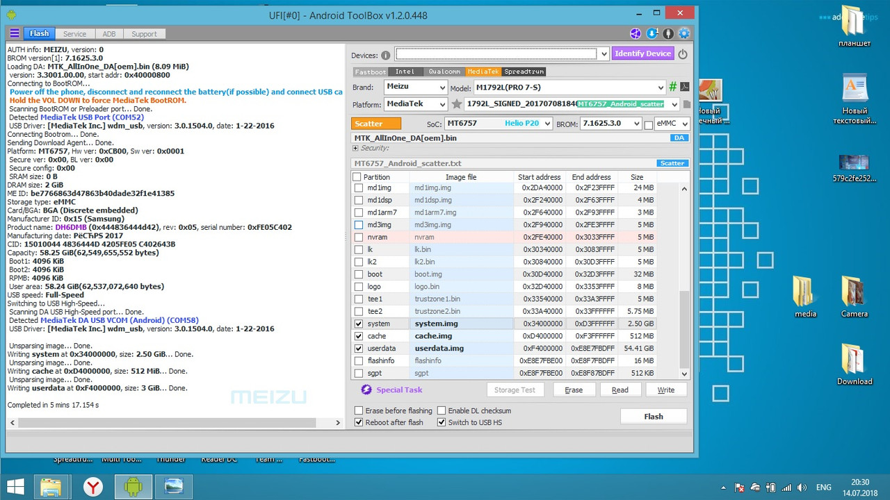The height and width of the screenshot is (500, 890).
Task: Disable Reboot after flash
Action: tap(359, 422)
